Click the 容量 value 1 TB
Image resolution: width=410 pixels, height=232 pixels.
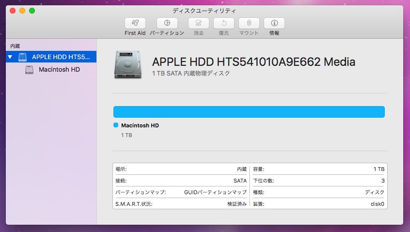tap(379, 169)
